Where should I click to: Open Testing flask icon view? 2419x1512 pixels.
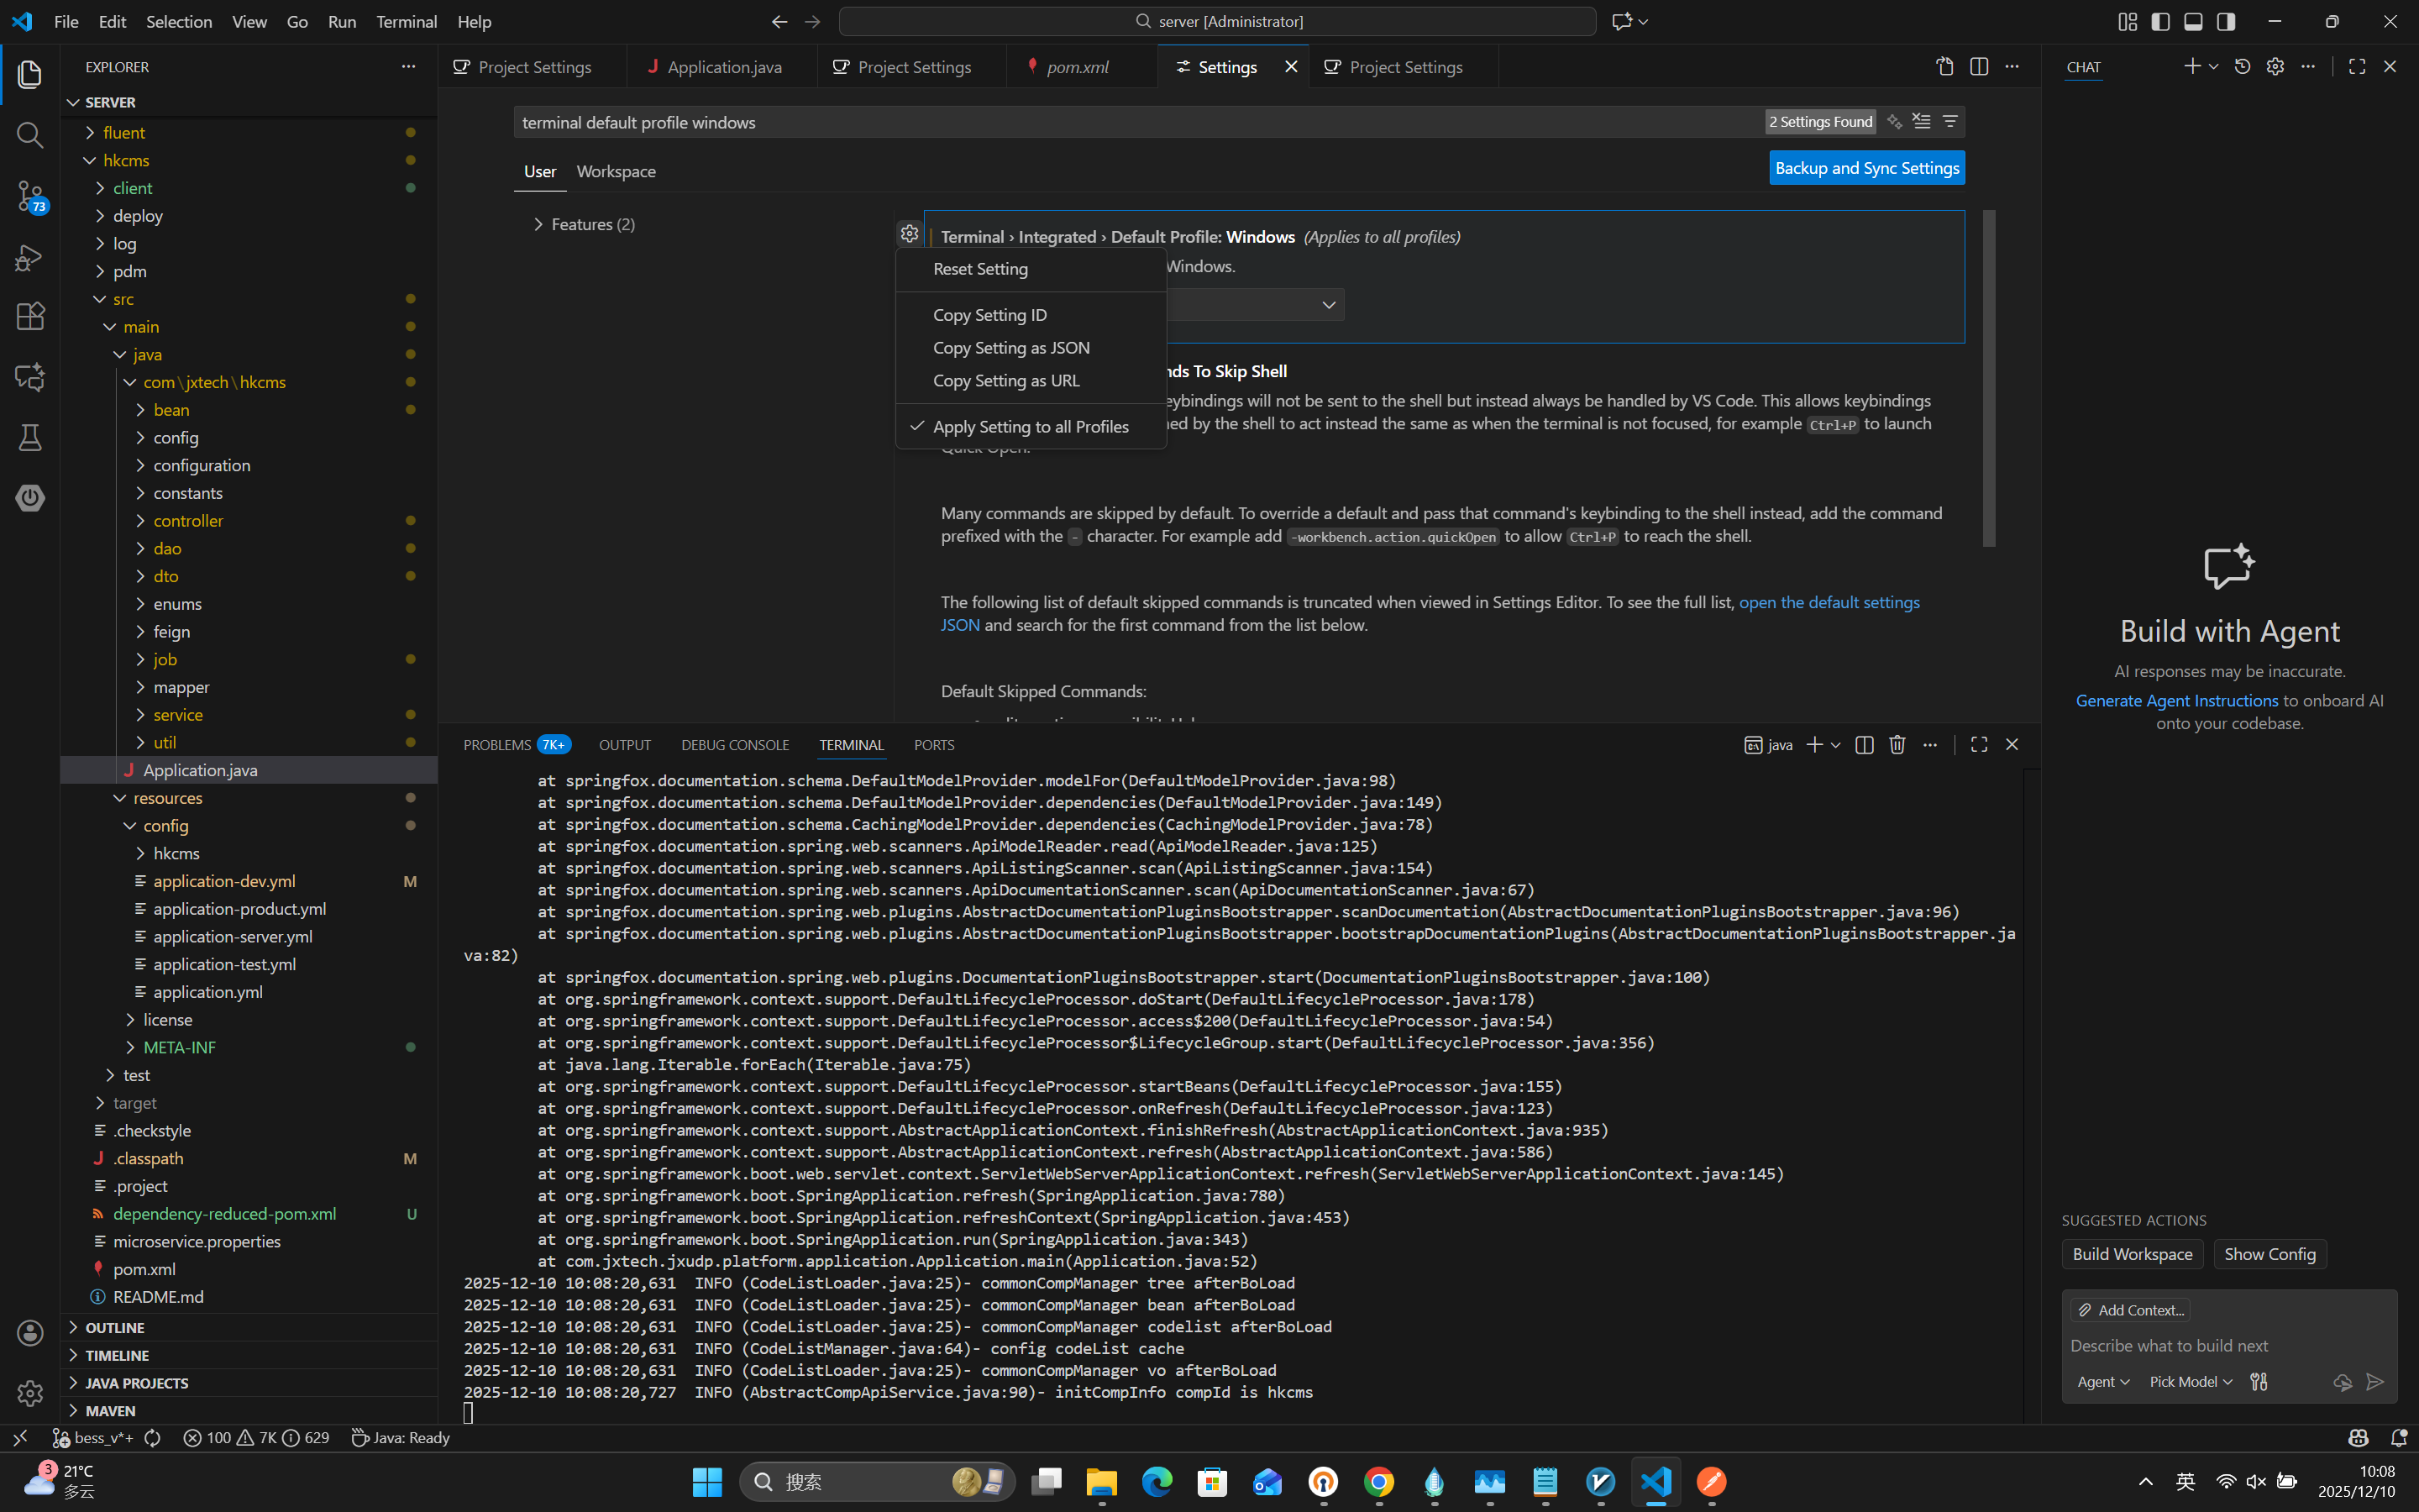(x=30, y=438)
